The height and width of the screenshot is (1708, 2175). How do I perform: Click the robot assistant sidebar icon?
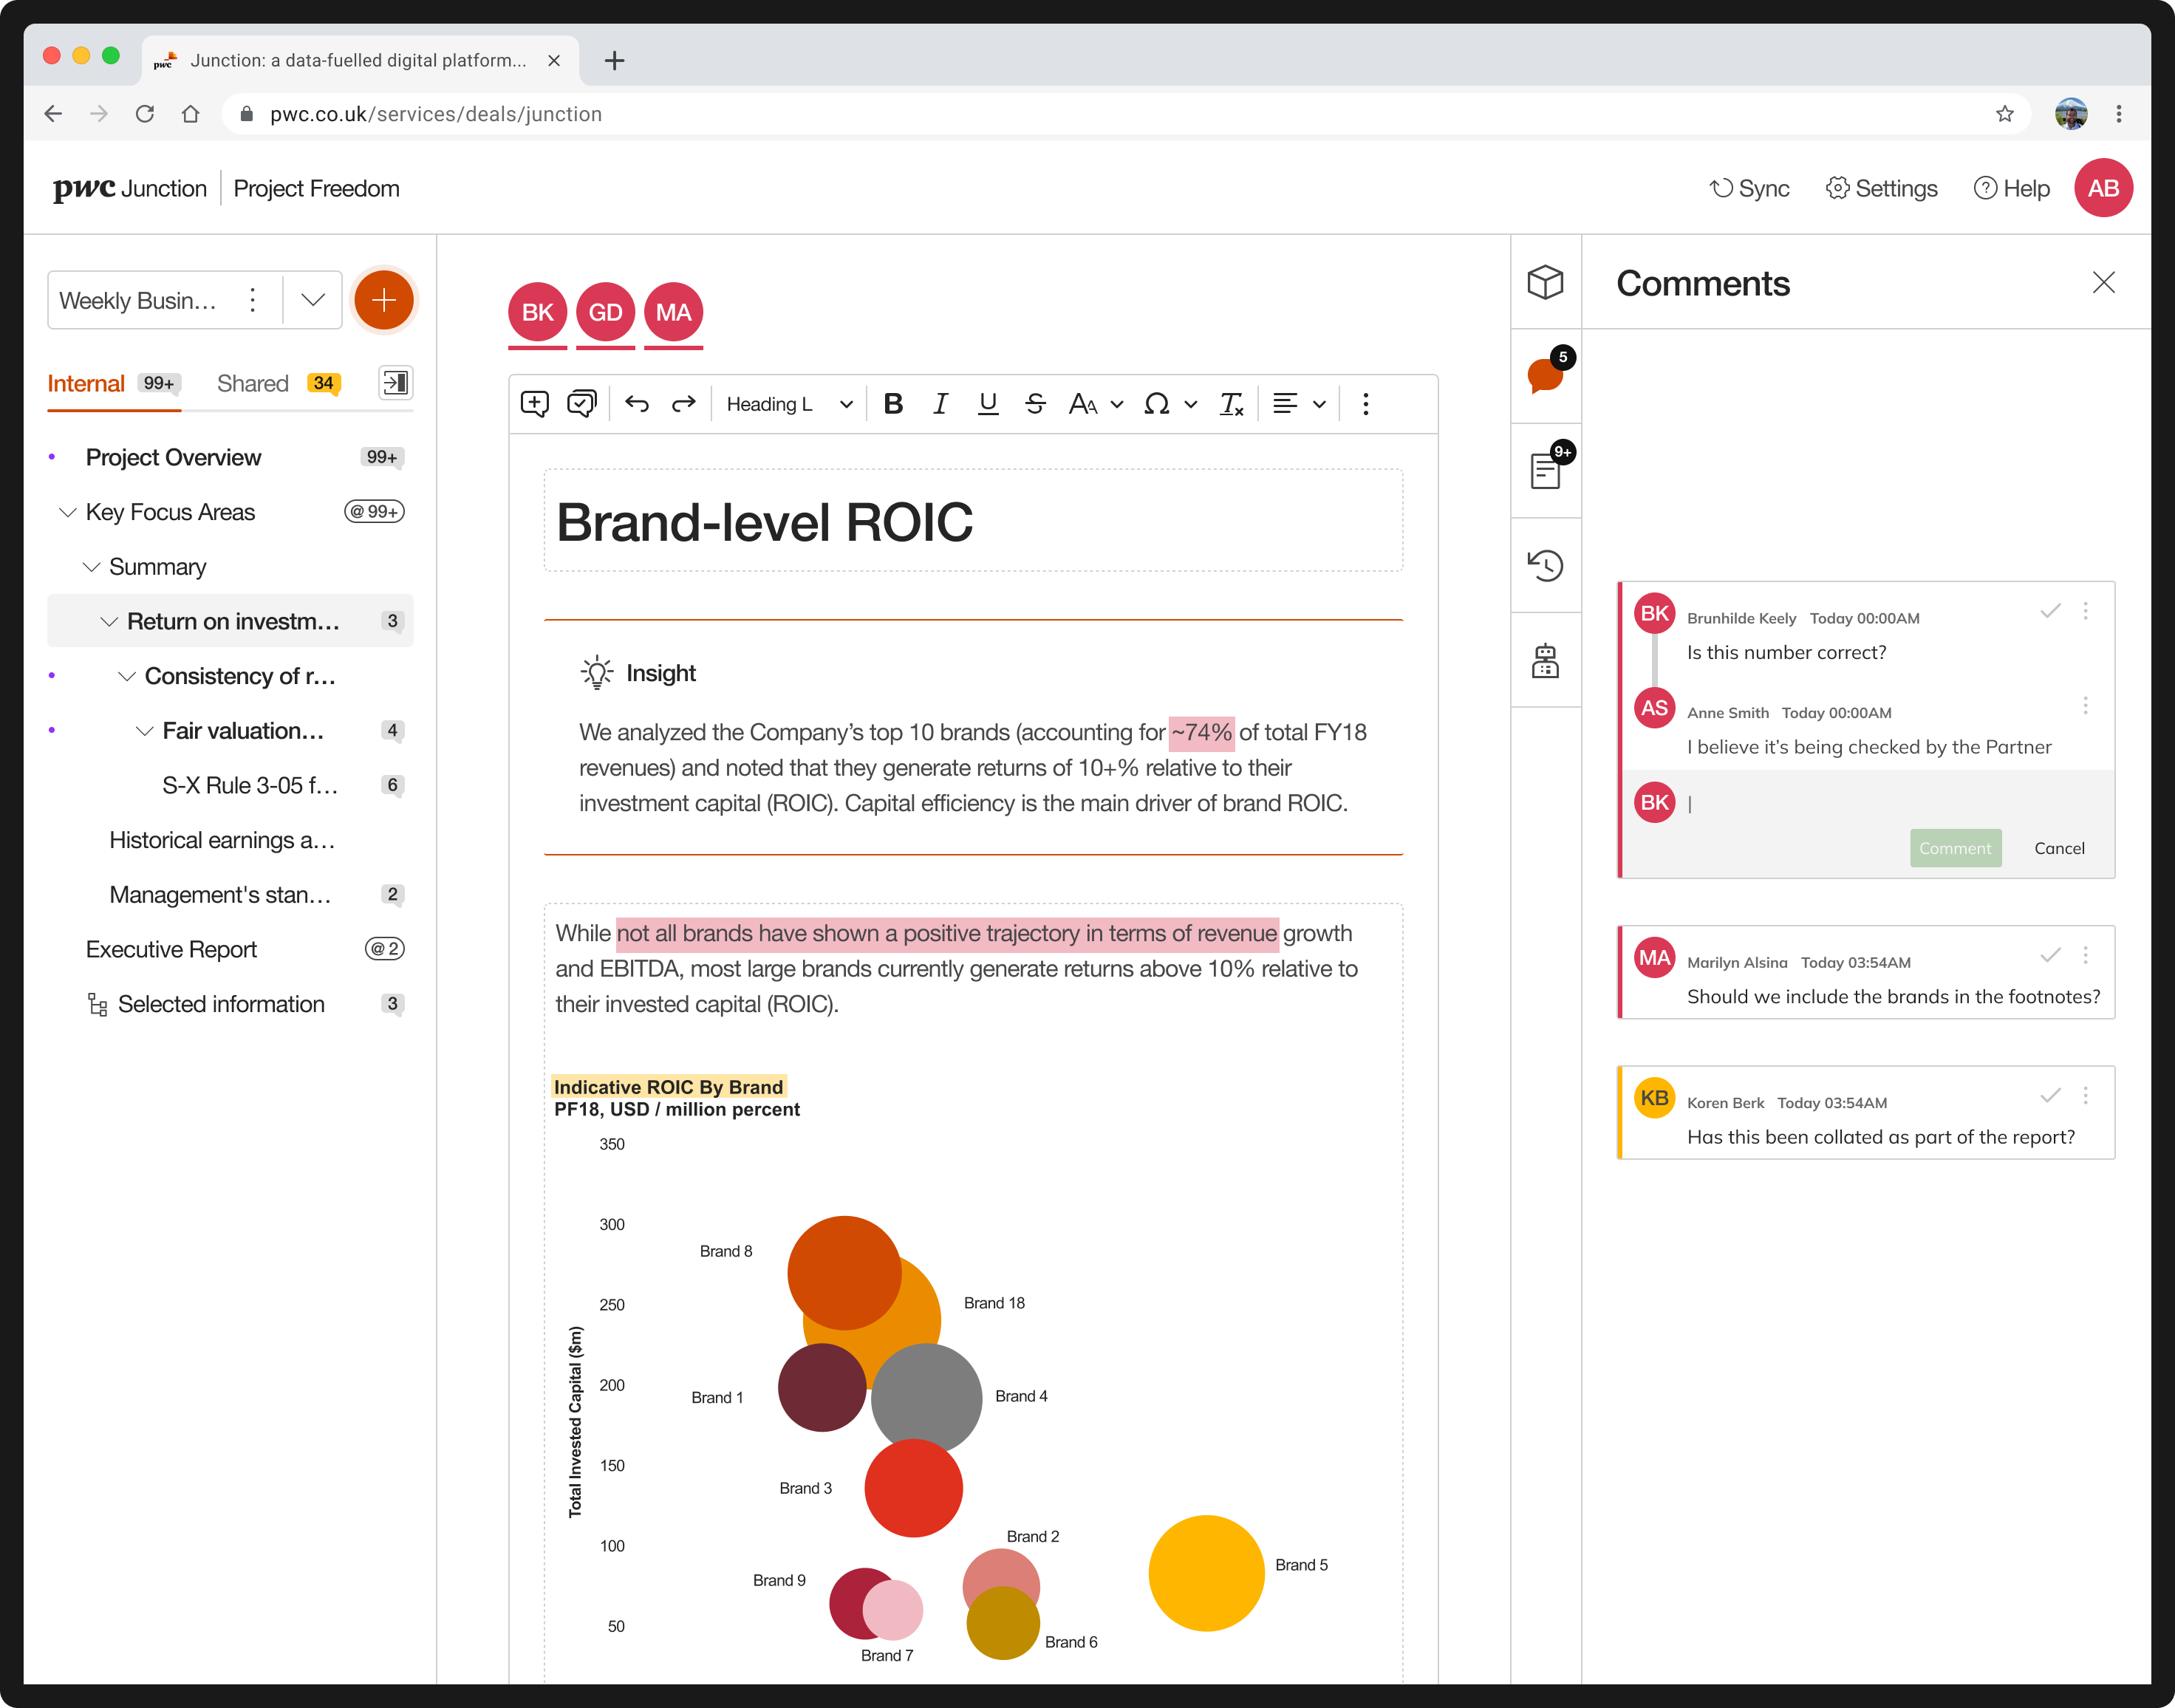[x=1545, y=660]
